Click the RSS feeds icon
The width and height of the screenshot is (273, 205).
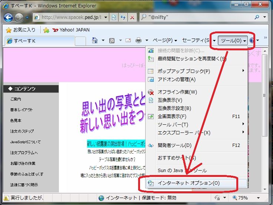tap(111, 40)
